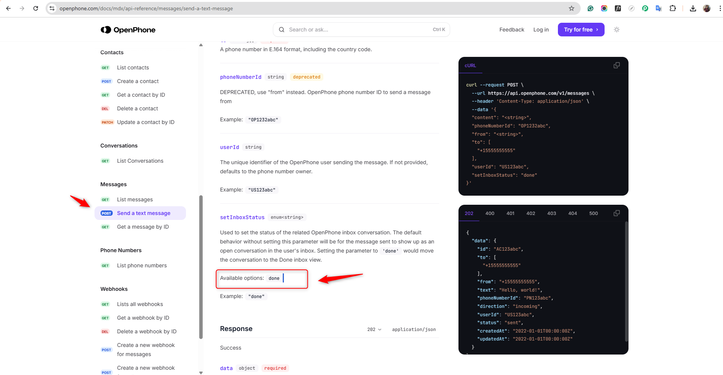Go forward in browser history

[x=22, y=8]
